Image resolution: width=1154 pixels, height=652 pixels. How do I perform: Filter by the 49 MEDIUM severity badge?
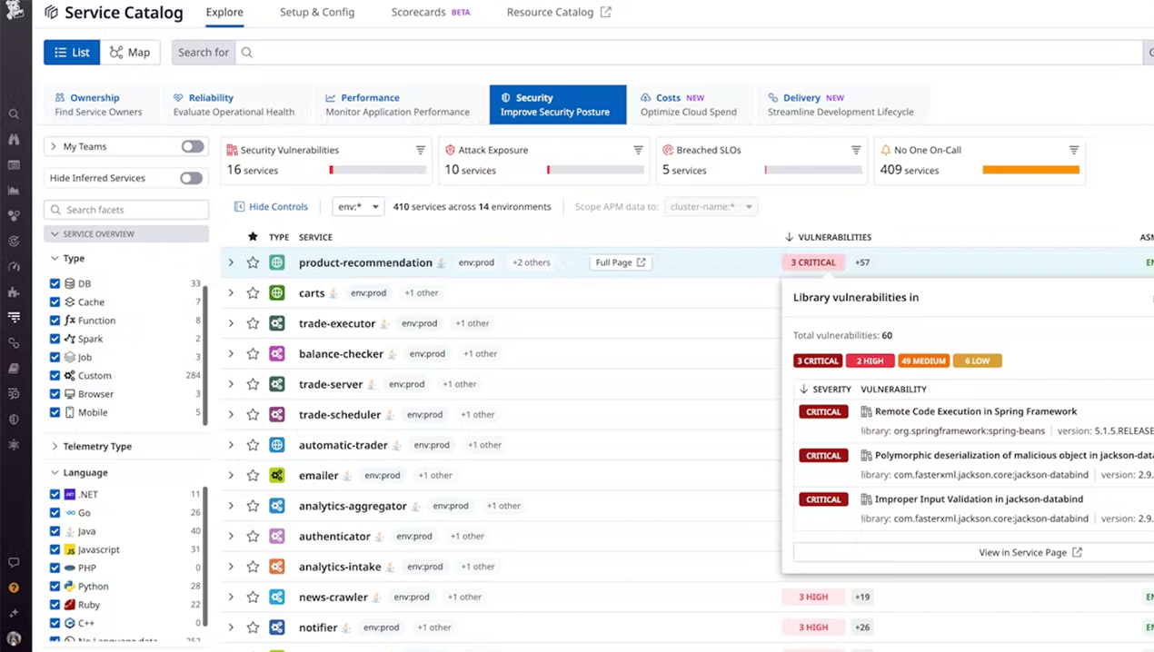coord(923,361)
